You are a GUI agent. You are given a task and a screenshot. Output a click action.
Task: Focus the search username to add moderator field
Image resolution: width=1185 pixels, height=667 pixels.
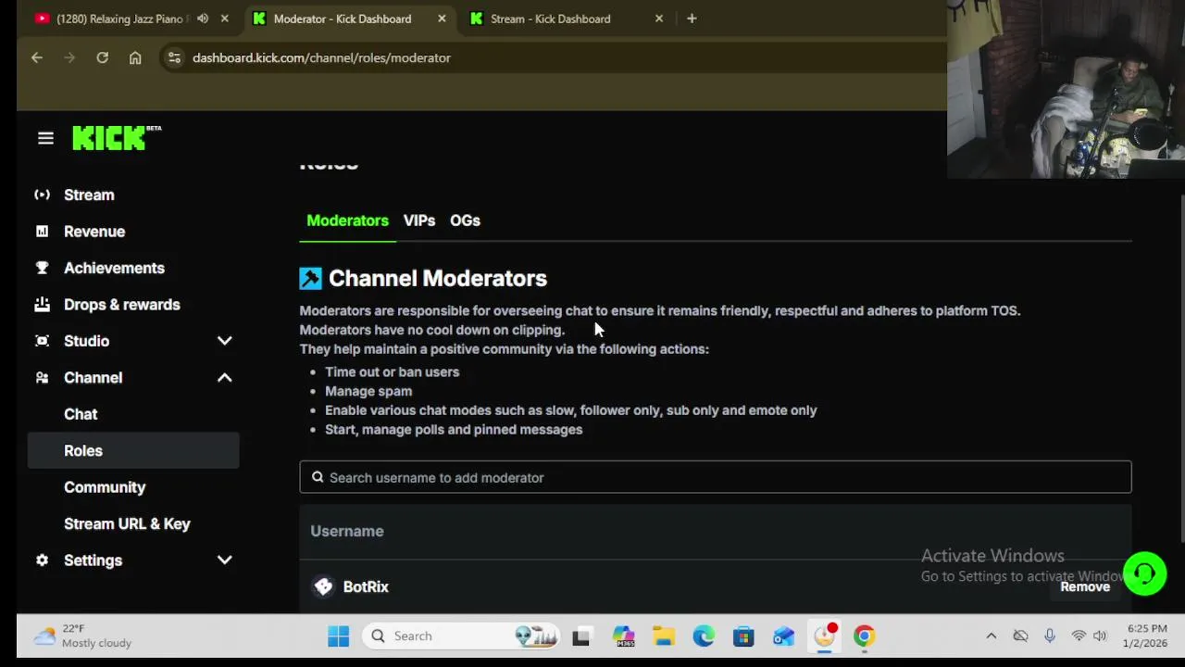coord(715,477)
